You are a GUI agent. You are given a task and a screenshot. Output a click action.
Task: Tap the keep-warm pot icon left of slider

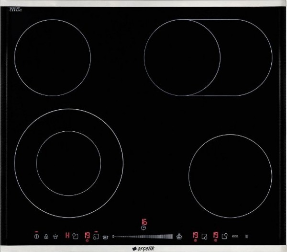[x=105, y=237]
